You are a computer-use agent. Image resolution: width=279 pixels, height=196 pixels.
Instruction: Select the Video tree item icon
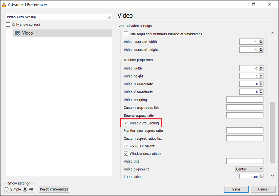pos(17,33)
